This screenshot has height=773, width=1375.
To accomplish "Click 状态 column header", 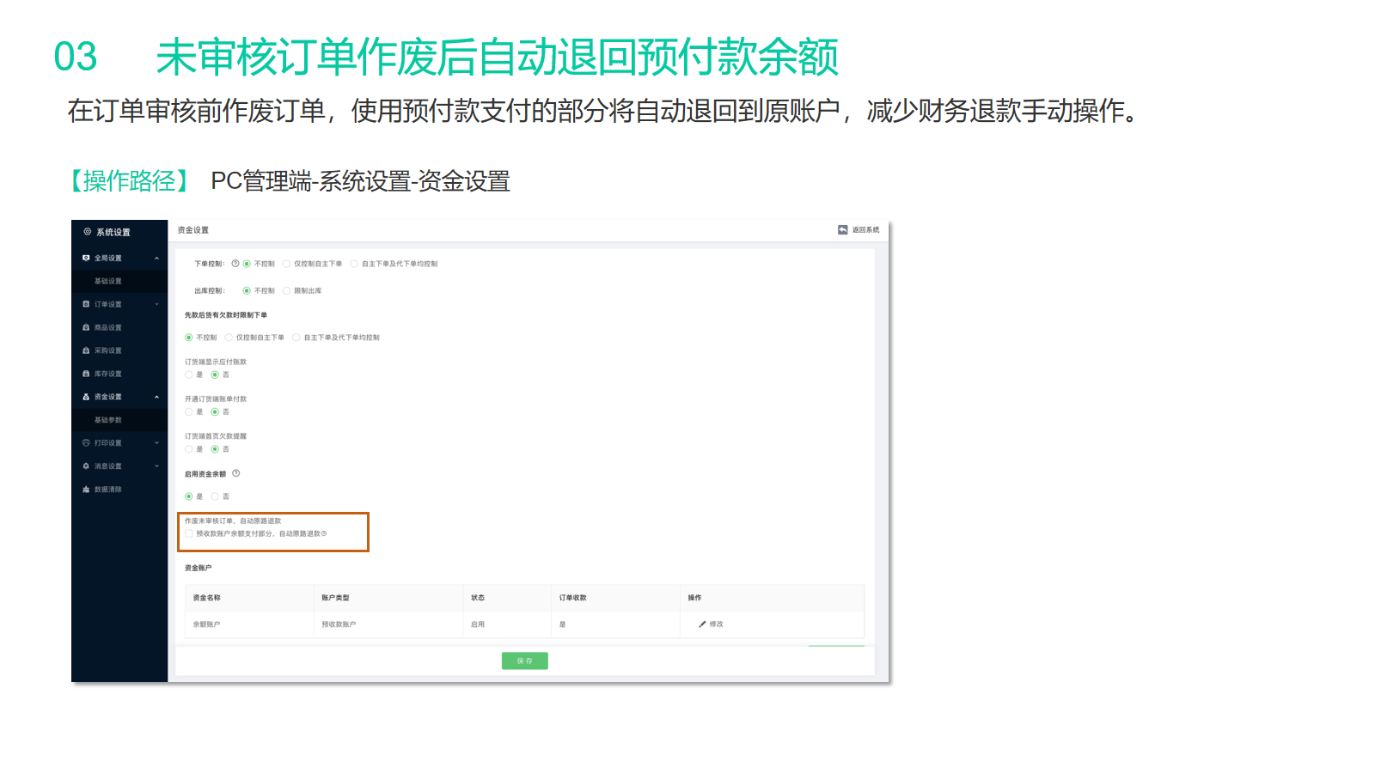I will 479,598.
